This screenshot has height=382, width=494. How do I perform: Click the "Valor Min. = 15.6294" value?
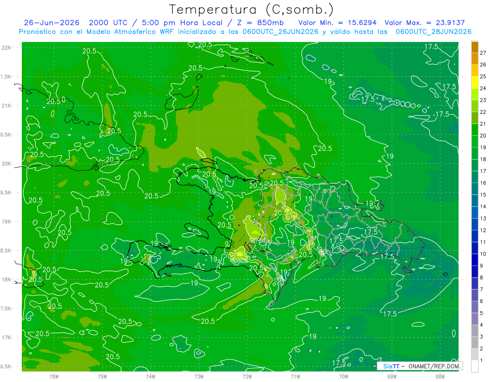[x=337, y=23]
